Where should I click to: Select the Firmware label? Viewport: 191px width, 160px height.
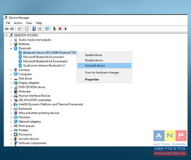click(x=25, y=91)
